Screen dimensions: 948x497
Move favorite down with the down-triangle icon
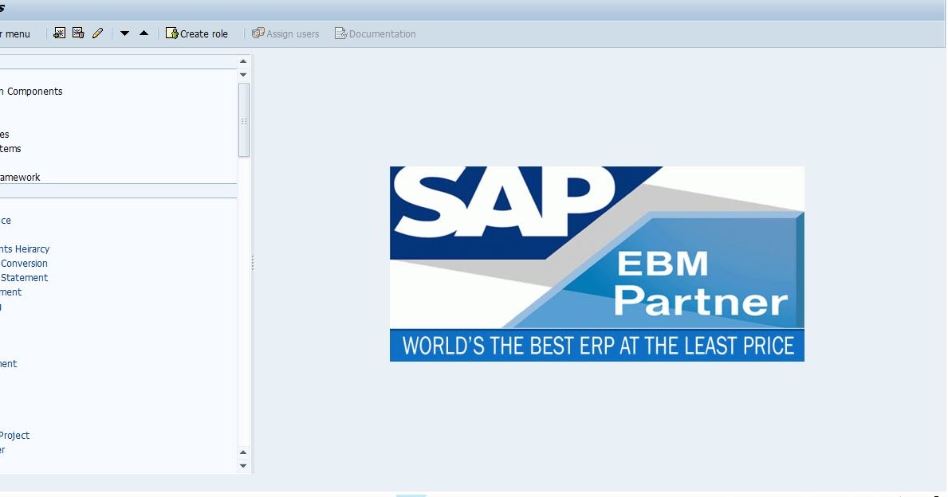(124, 33)
